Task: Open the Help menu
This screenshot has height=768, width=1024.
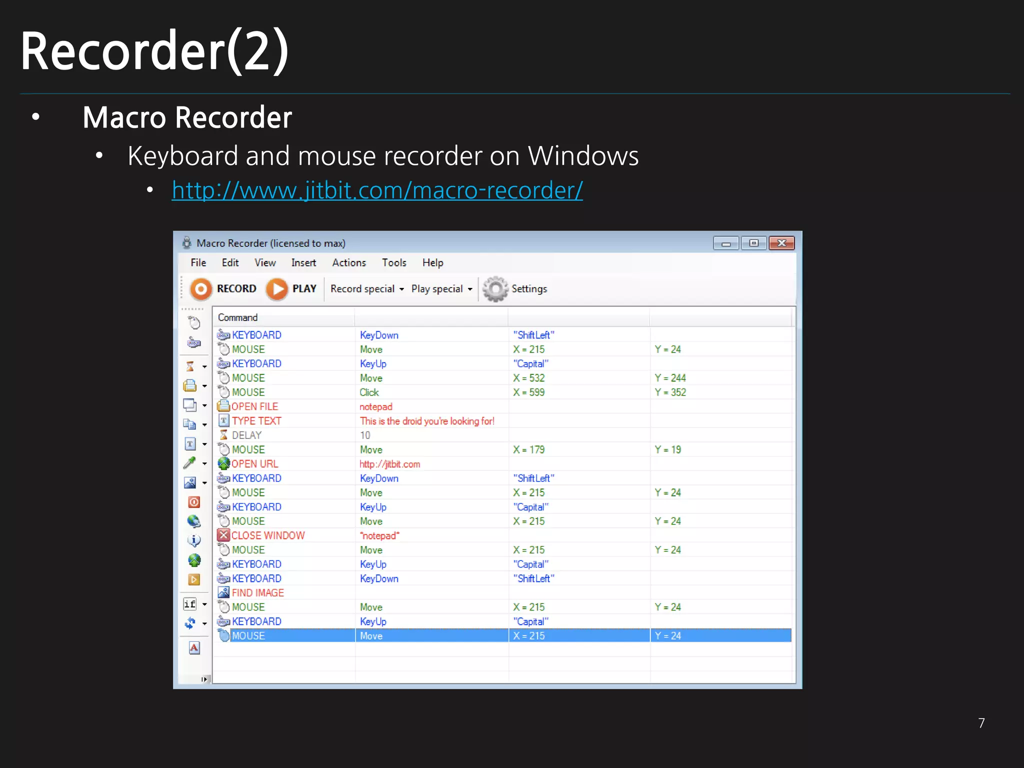Action: [x=432, y=262]
